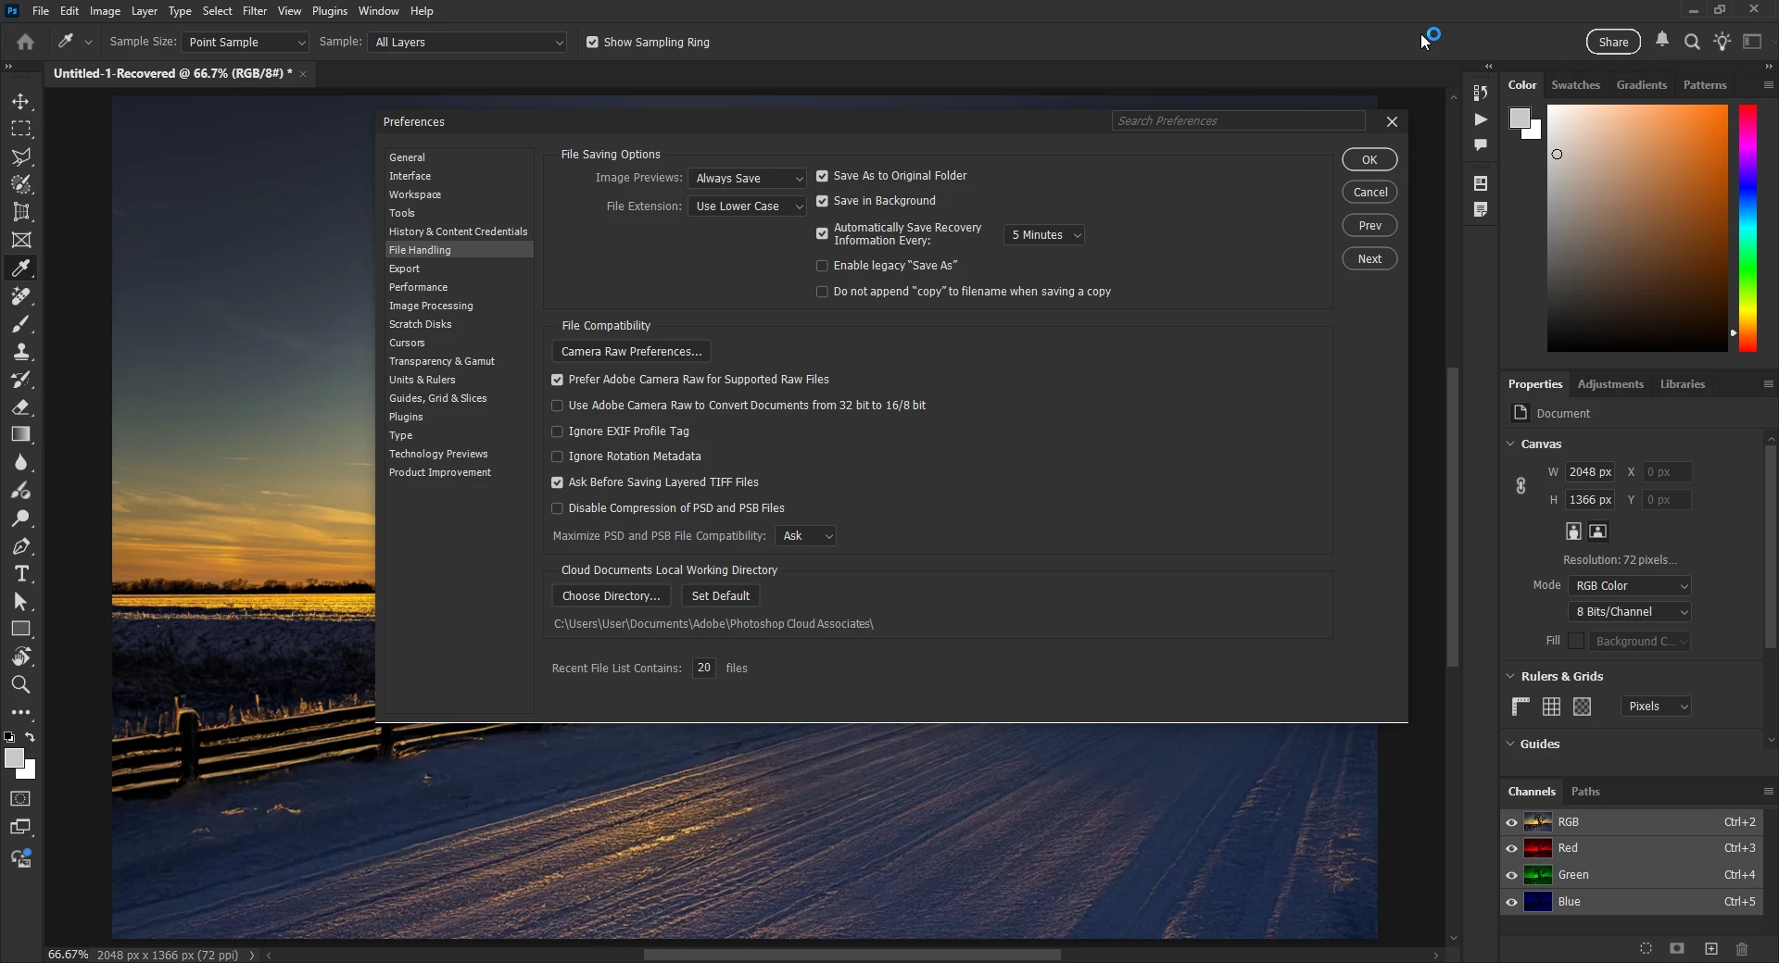Toggle Prefer Adobe Camera Raw checkbox
1779x963 pixels.
(x=557, y=380)
